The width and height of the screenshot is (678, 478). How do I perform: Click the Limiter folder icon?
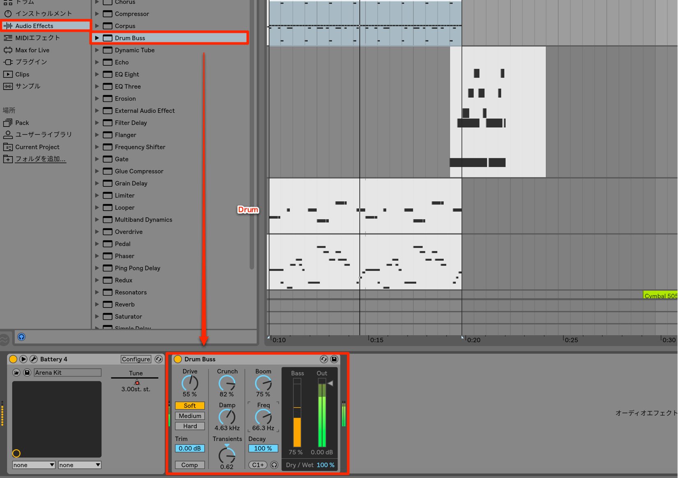[x=108, y=195]
